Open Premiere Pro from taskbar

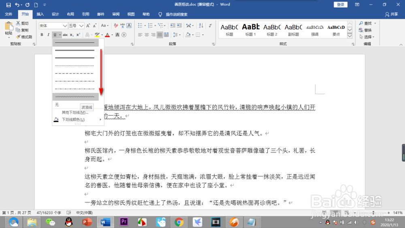point(124,222)
